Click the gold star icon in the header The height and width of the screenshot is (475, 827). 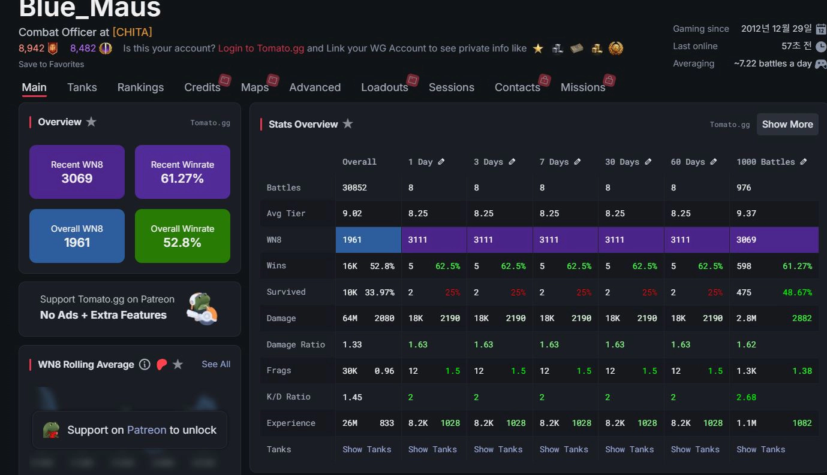(538, 49)
